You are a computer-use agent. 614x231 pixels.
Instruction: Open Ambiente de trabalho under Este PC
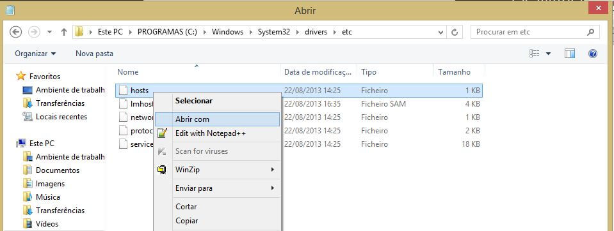70,157
